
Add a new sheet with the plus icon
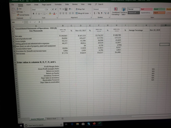(63, 119)
